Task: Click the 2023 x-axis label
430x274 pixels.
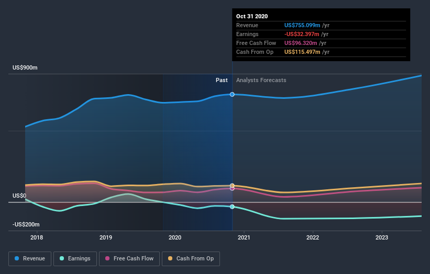Action: pos(382,237)
